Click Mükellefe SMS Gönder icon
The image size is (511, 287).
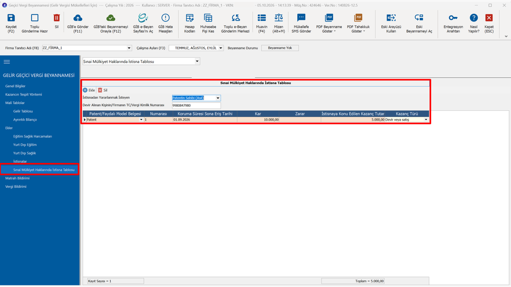click(x=301, y=18)
